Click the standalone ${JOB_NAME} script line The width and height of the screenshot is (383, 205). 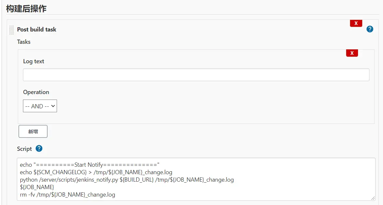pos(37,187)
